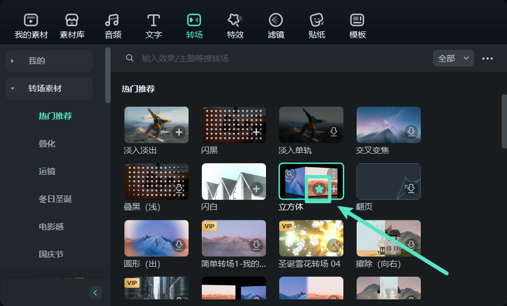This screenshot has height=306, width=507.
Task: Open the 全部 filter dropdown
Action: [453, 58]
